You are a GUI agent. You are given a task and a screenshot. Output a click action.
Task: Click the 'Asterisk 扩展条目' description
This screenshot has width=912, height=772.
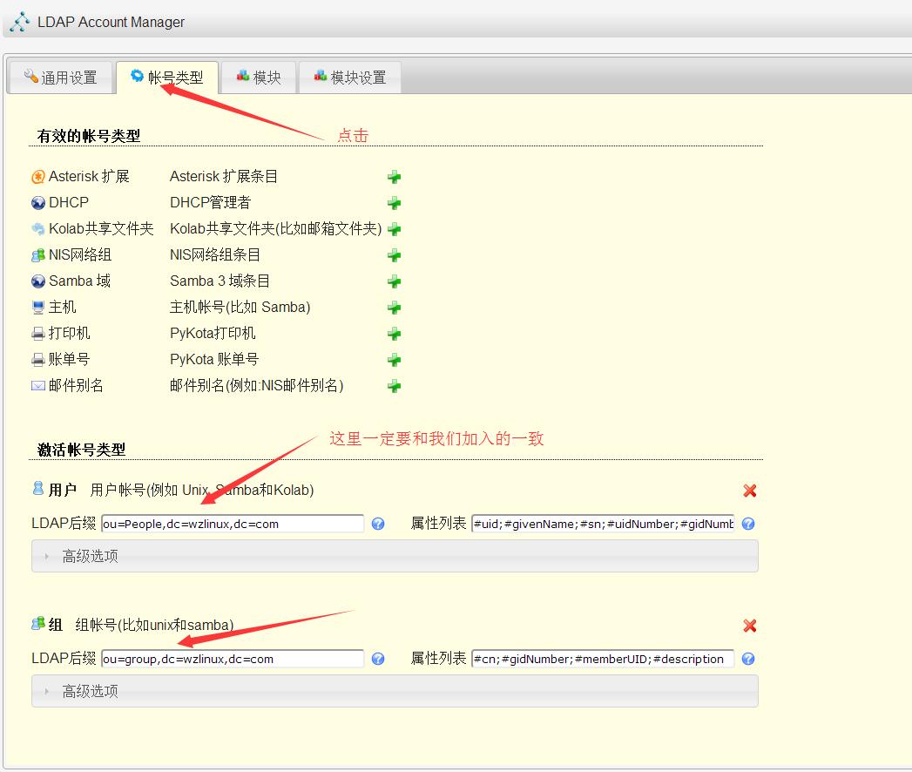(224, 176)
